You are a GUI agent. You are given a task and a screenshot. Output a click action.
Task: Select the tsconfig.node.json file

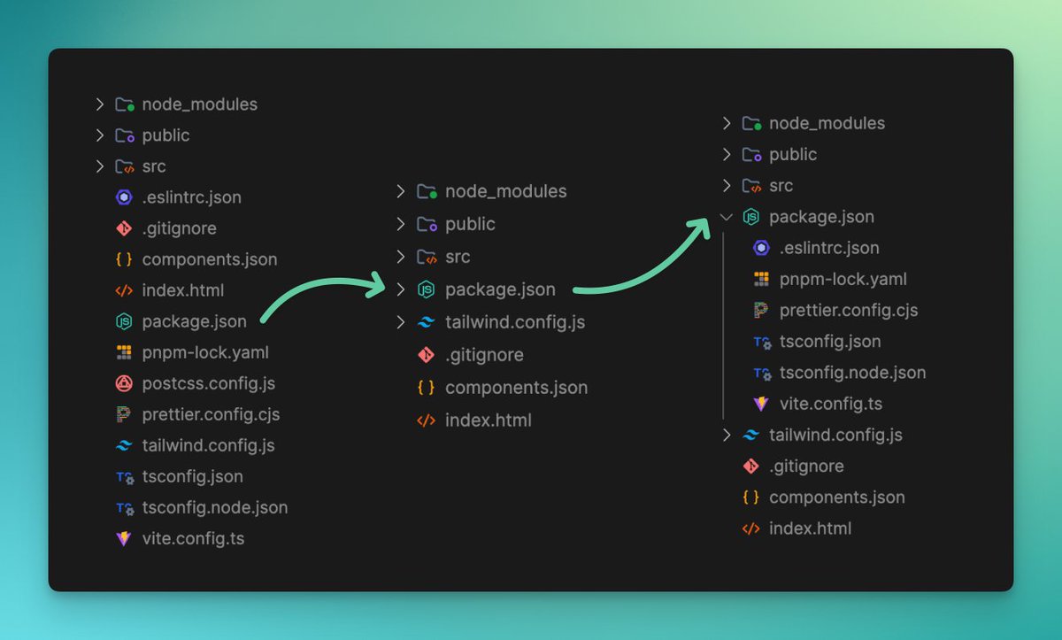[x=215, y=507]
